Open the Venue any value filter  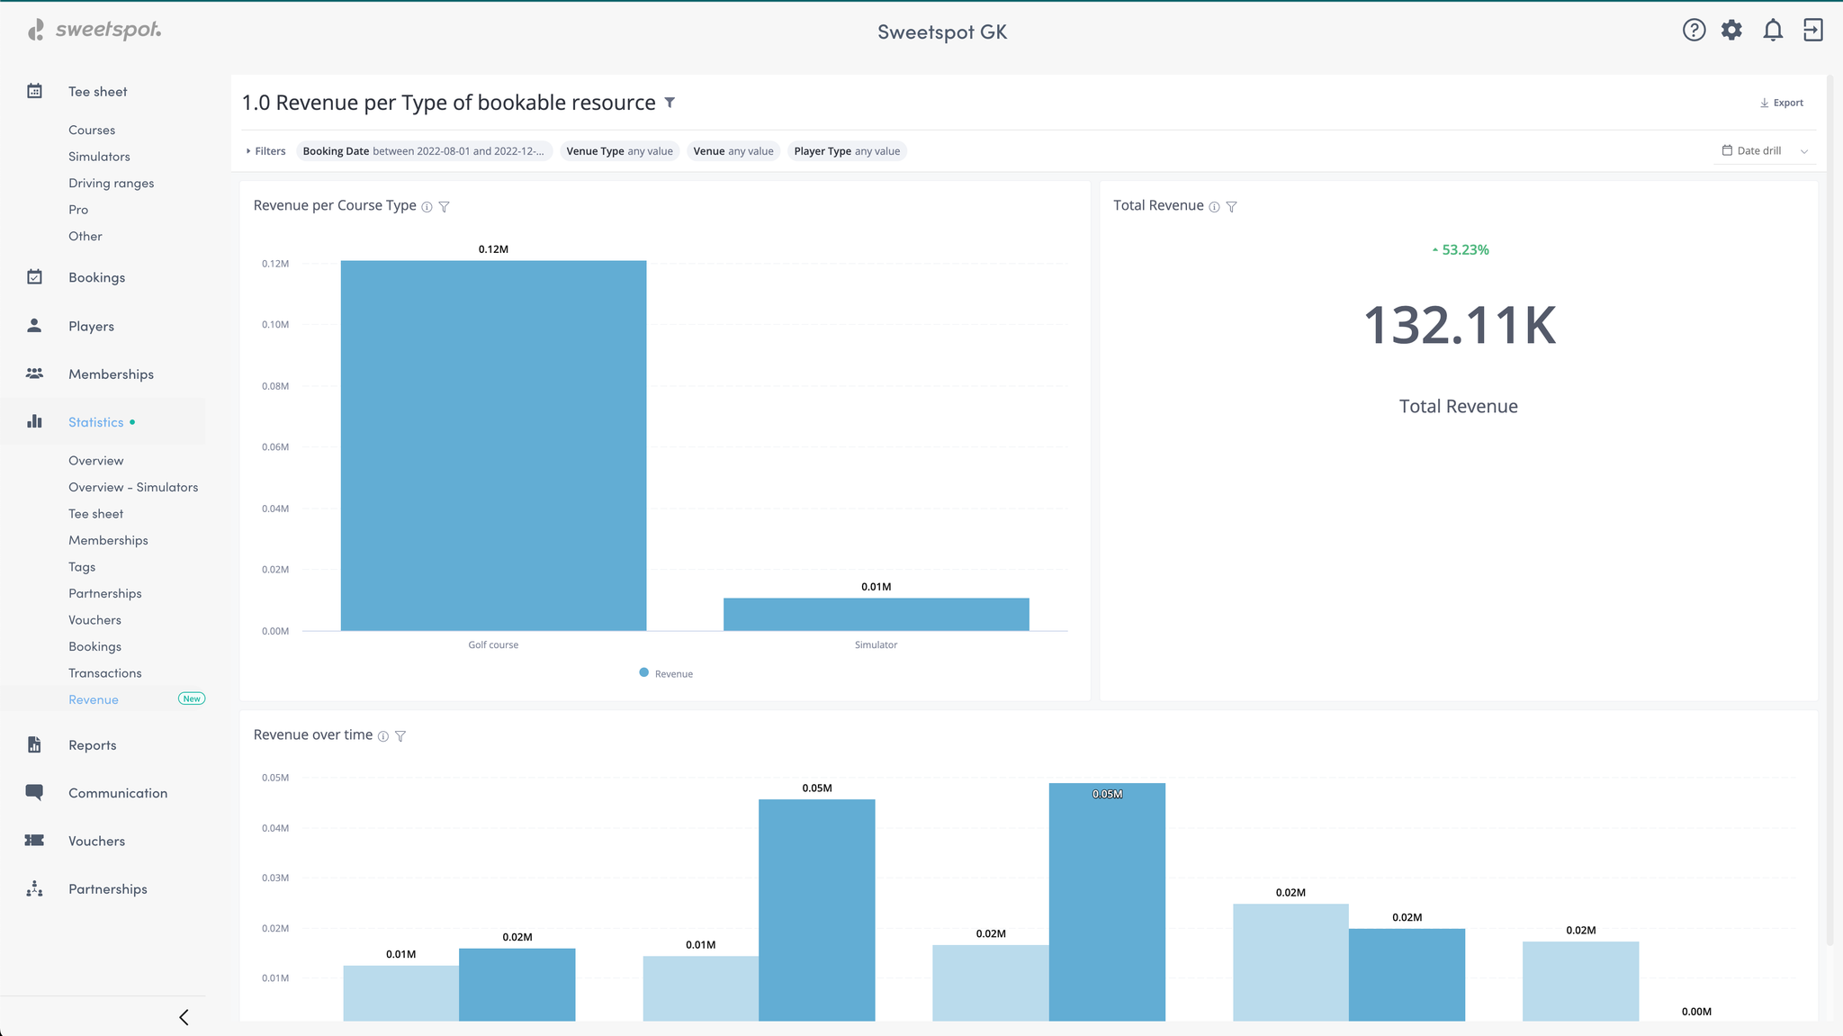tap(733, 151)
